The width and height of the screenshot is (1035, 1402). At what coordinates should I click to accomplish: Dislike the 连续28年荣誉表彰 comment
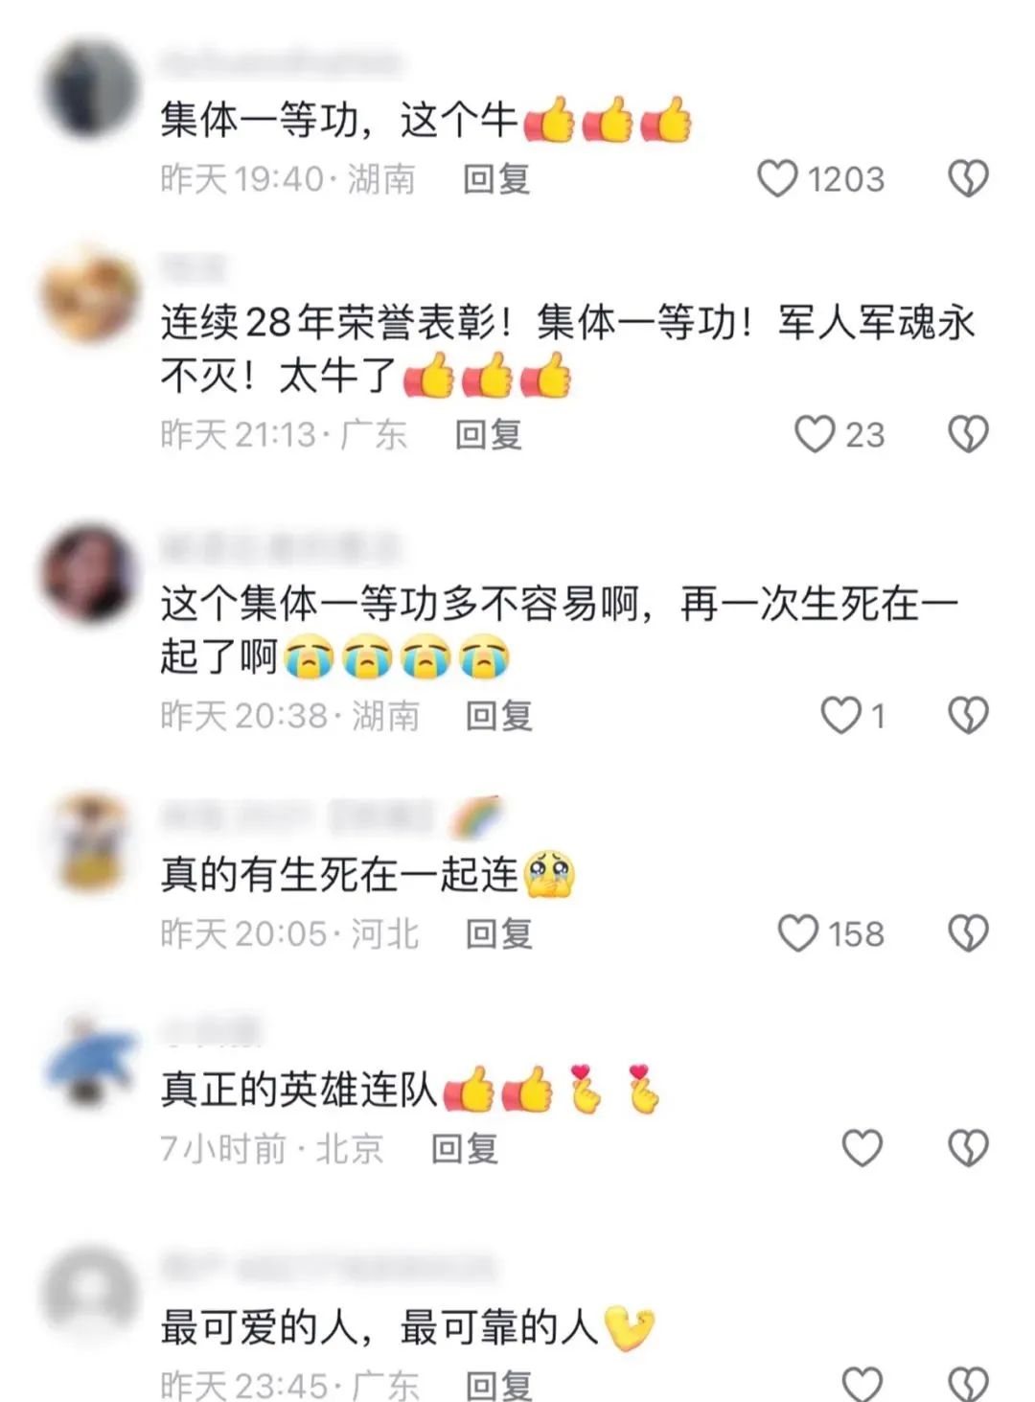(x=968, y=434)
